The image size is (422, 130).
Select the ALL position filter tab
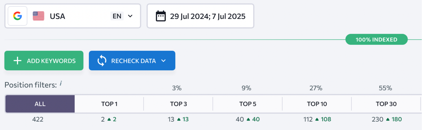pyautogui.click(x=40, y=104)
